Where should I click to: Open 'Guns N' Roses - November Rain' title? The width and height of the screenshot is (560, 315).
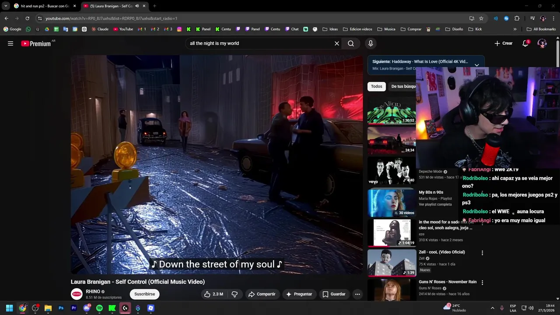(448, 282)
